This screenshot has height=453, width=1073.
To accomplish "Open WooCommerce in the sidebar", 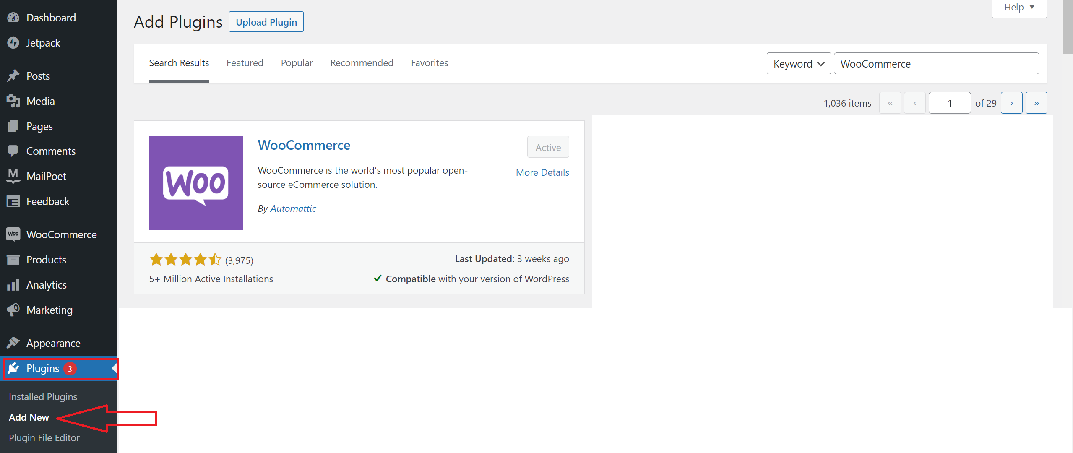I will [59, 234].
